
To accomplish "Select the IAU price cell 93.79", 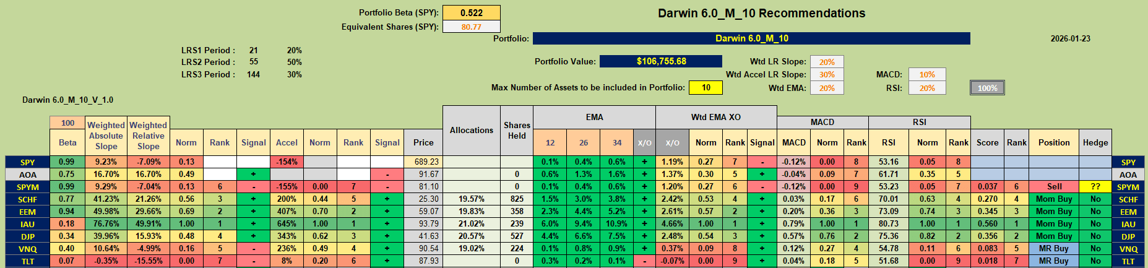I will [x=423, y=223].
